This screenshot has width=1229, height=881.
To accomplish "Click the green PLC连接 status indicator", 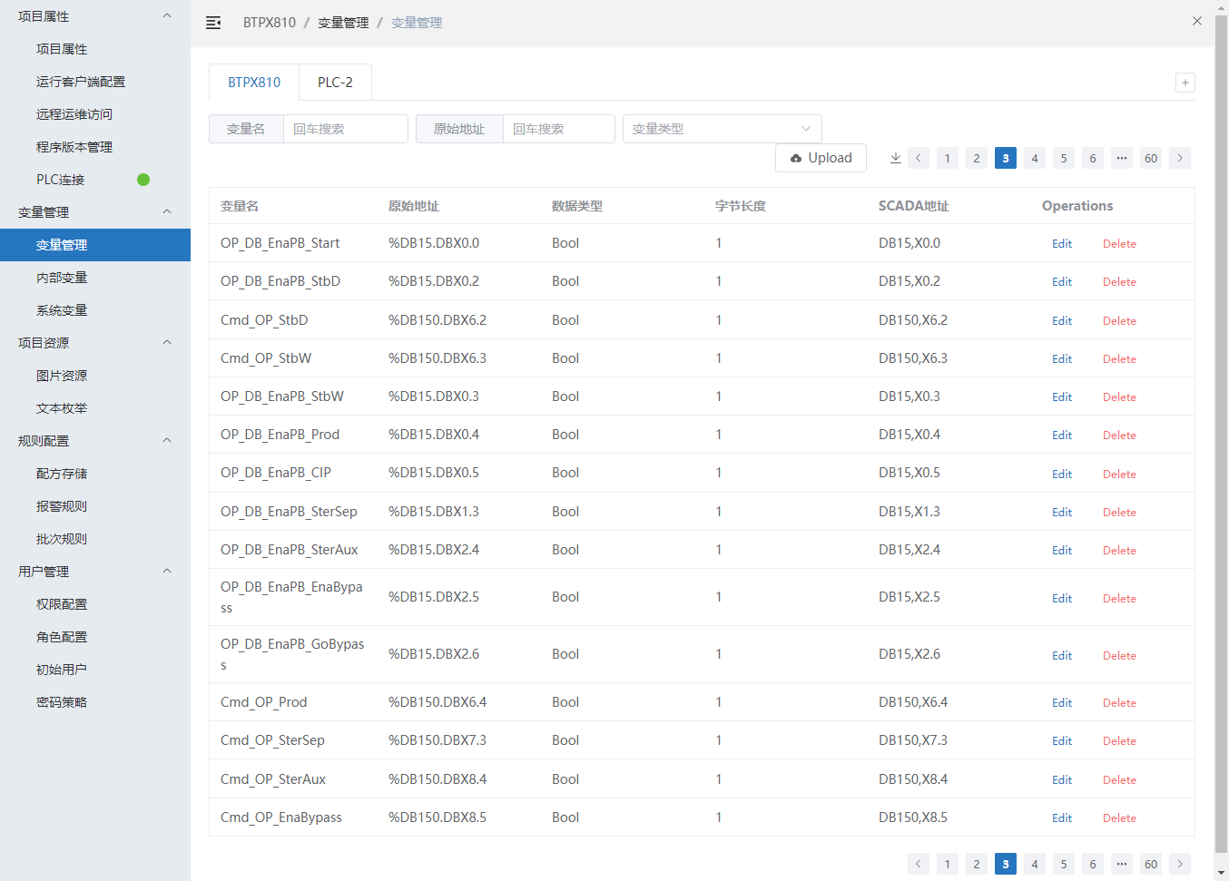I will click(x=143, y=180).
